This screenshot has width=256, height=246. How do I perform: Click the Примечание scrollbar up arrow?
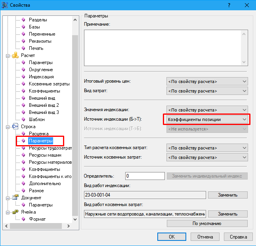244,34
